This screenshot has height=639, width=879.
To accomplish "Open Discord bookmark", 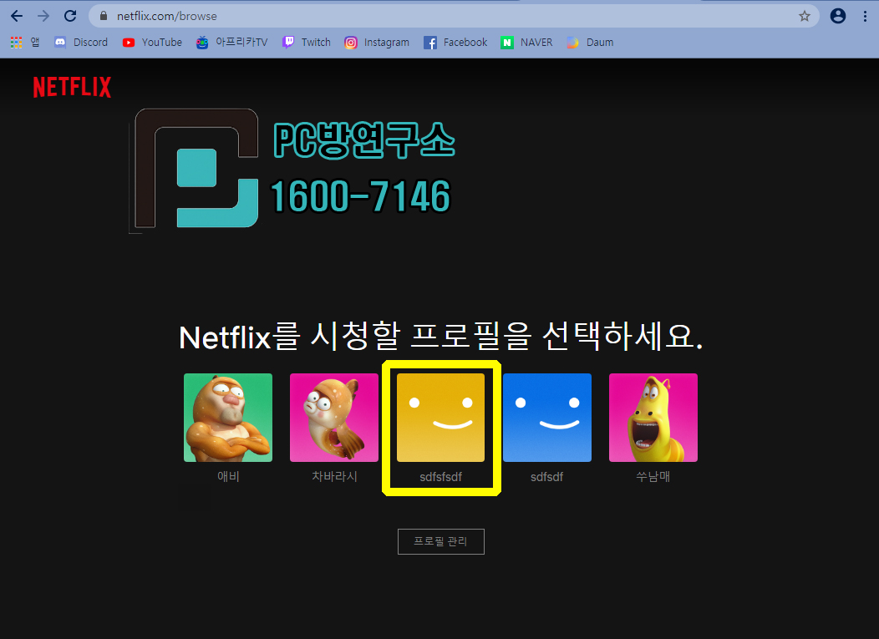I will coord(81,42).
